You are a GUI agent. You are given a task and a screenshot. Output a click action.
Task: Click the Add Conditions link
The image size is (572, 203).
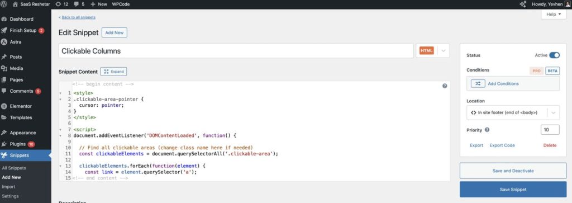click(503, 84)
